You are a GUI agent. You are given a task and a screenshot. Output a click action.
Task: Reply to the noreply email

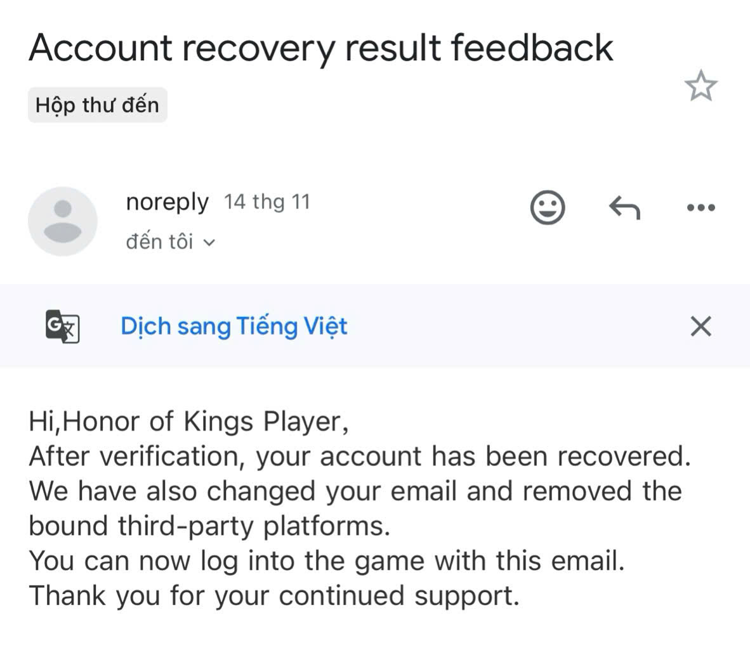tap(624, 207)
